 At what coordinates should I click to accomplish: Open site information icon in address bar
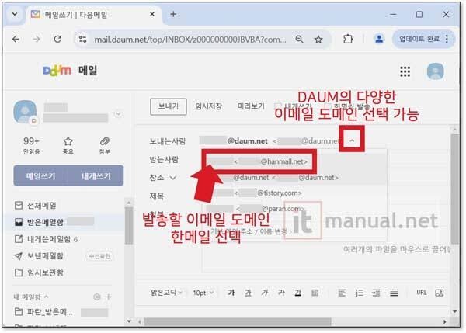[82, 39]
